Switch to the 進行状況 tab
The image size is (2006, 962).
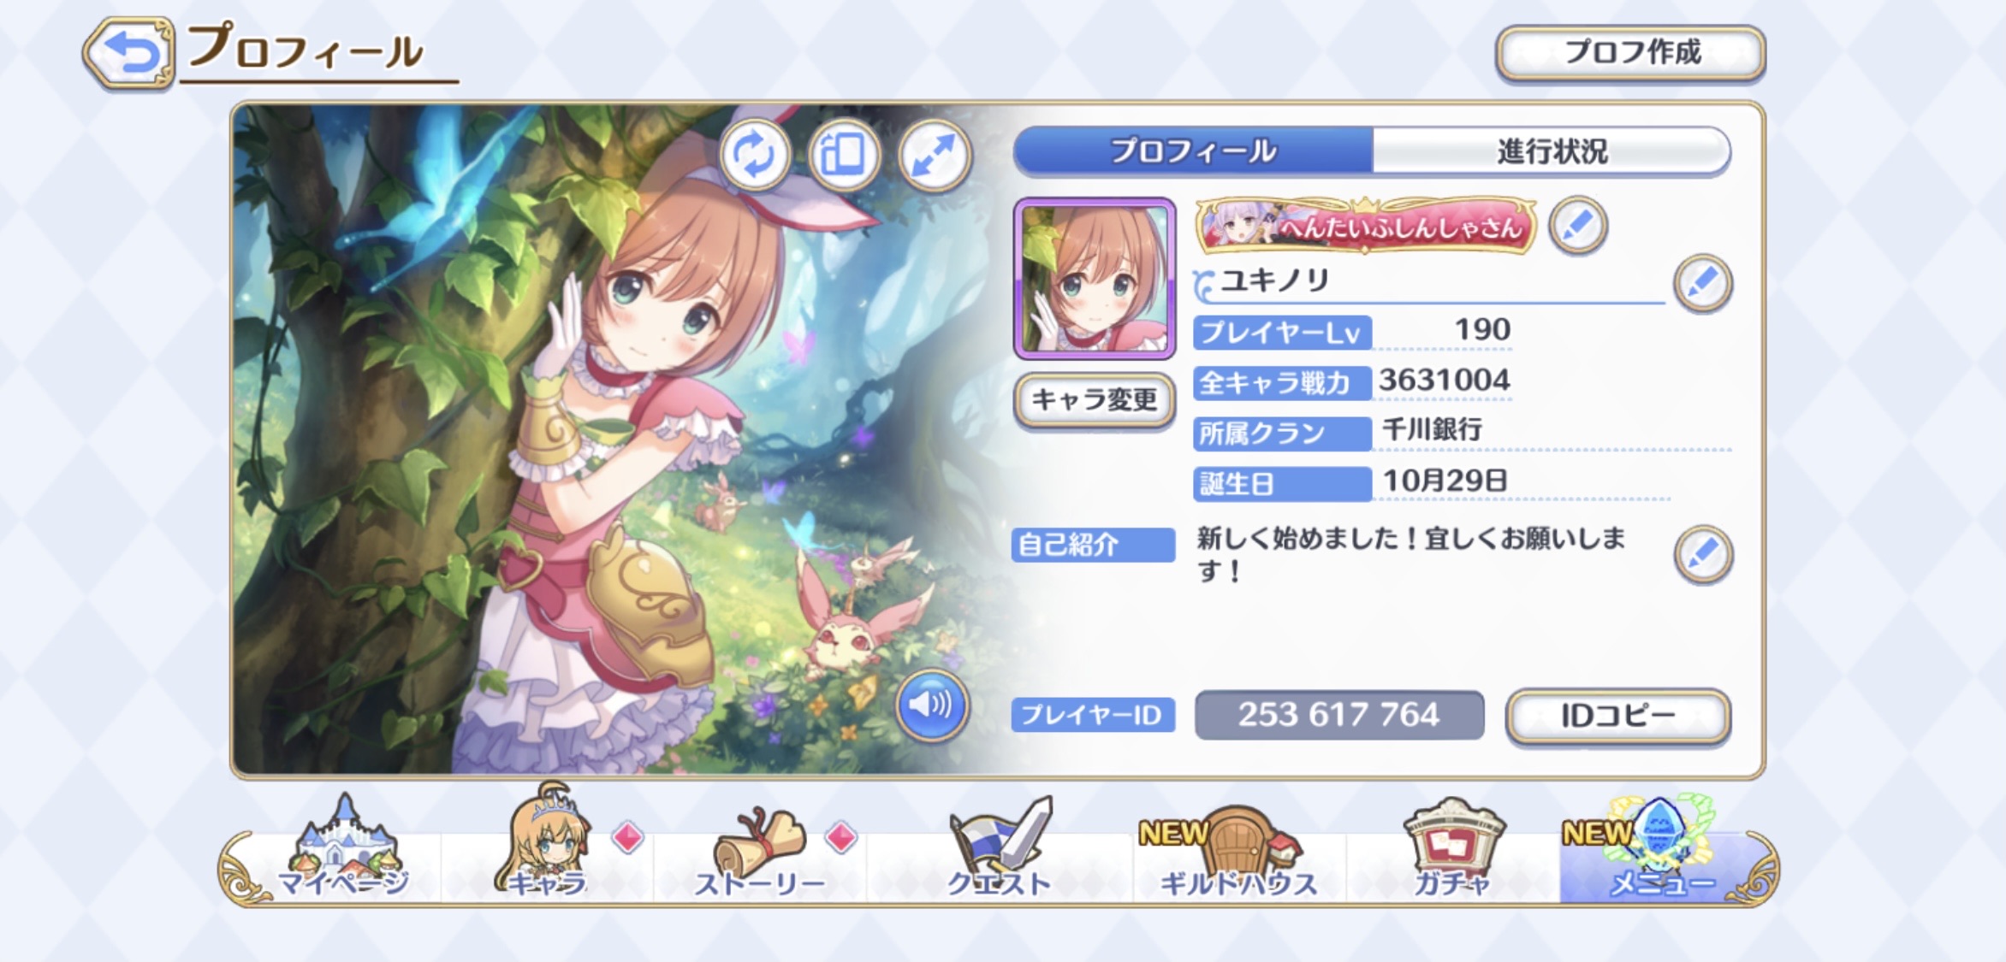click(x=1552, y=151)
